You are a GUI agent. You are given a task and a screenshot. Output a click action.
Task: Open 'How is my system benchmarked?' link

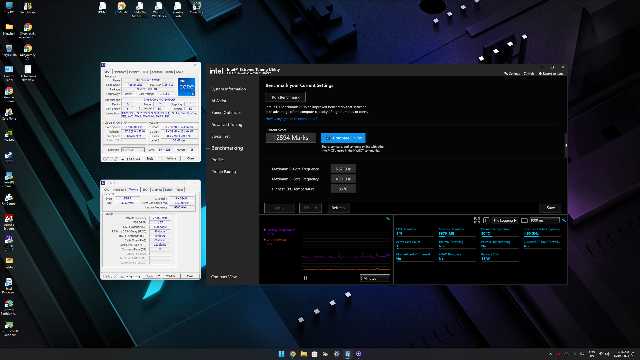click(291, 119)
